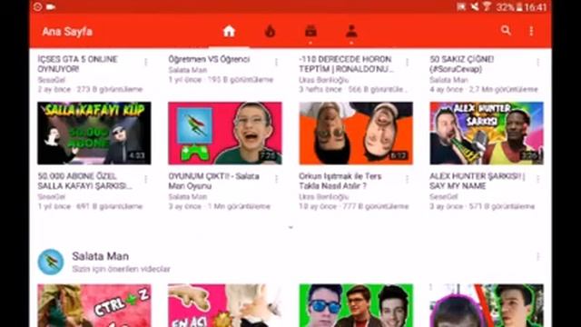Expand the section with the down chevron
Image resolution: width=581 pixels, height=327 pixels.
[x=290, y=227]
